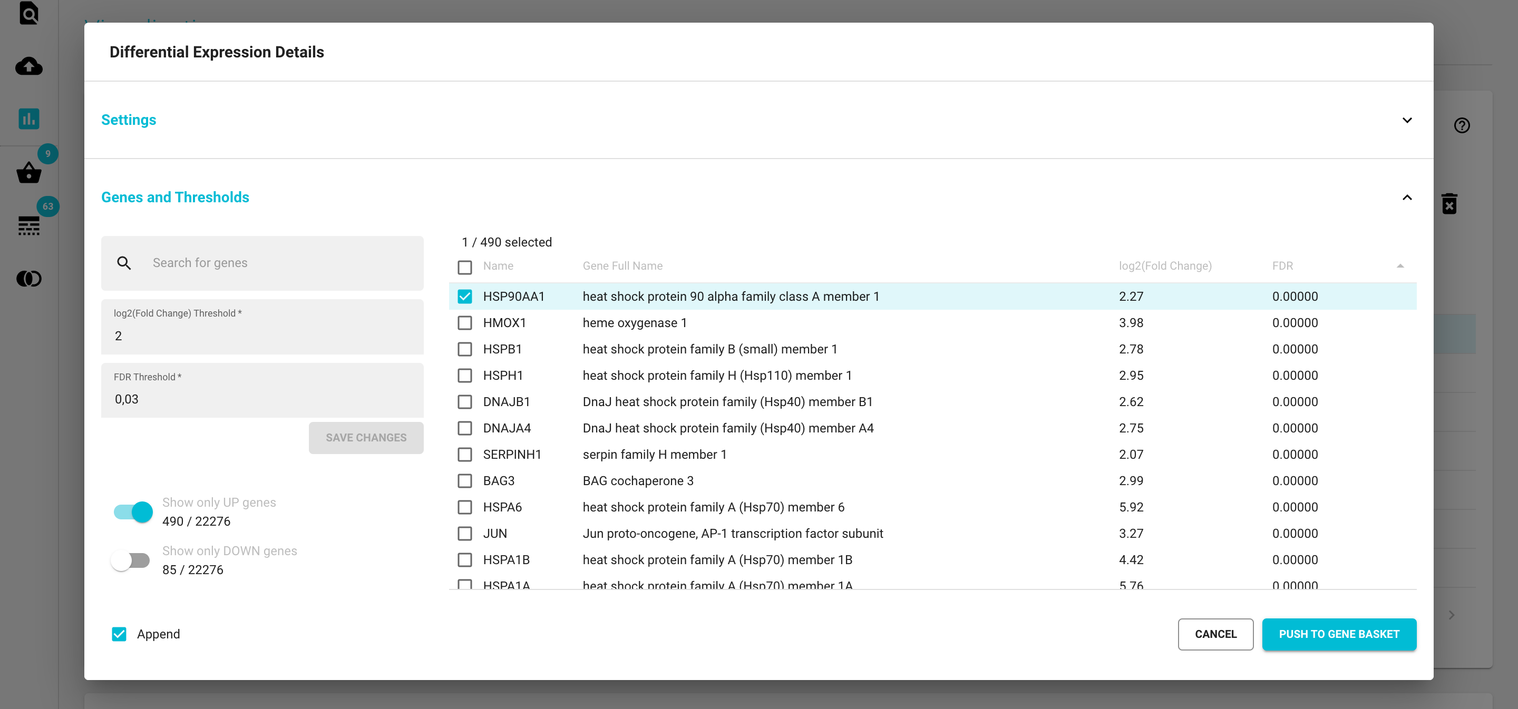Check the HMOX1 gene checkbox
The width and height of the screenshot is (1518, 709).
(464, 323)
